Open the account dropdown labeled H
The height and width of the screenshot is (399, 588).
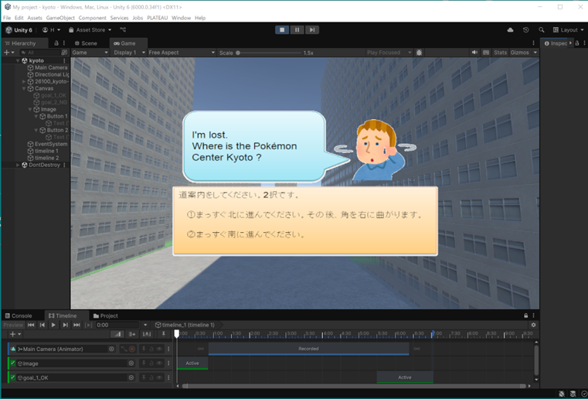point(51,29)
